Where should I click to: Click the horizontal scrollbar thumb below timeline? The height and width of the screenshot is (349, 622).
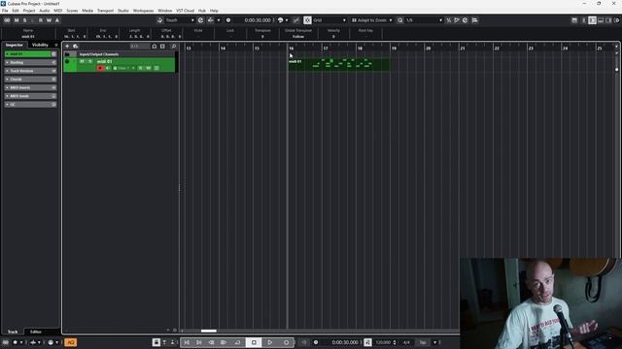209,331
